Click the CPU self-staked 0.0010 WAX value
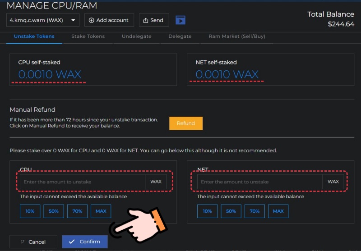Viewport: 361px width, 251px height. 50,74
